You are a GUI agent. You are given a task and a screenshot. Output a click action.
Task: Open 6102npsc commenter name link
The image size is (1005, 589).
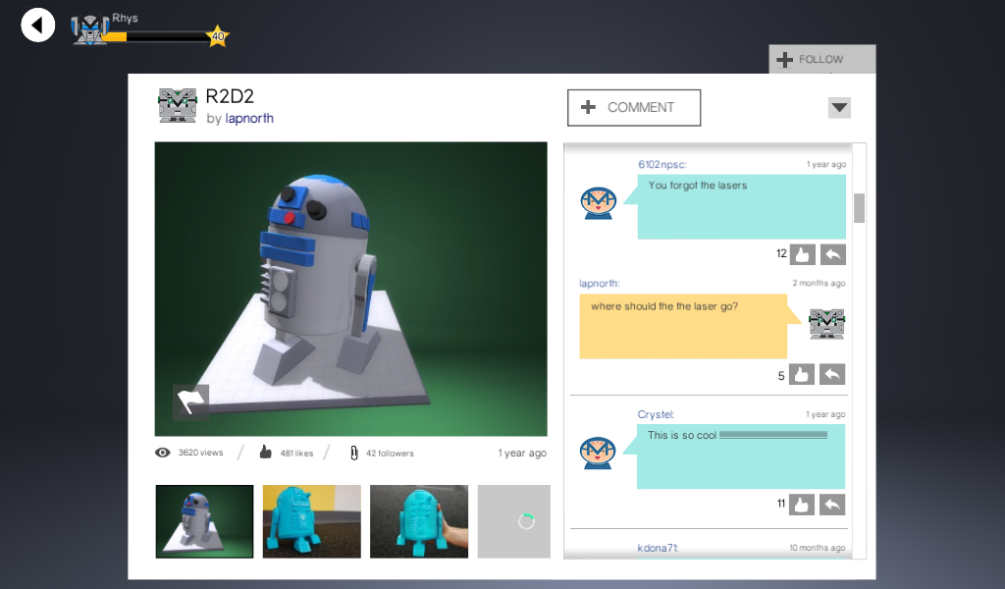point(661,165)
